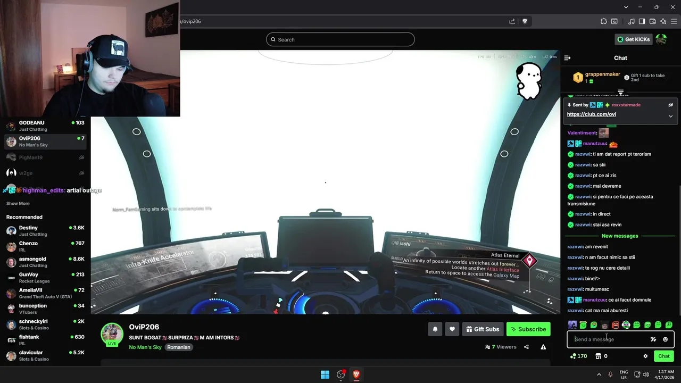Viewport: 681px width, 383px height.
Task: Open GODEANU channel in sidebar
Action: point(45,126)
